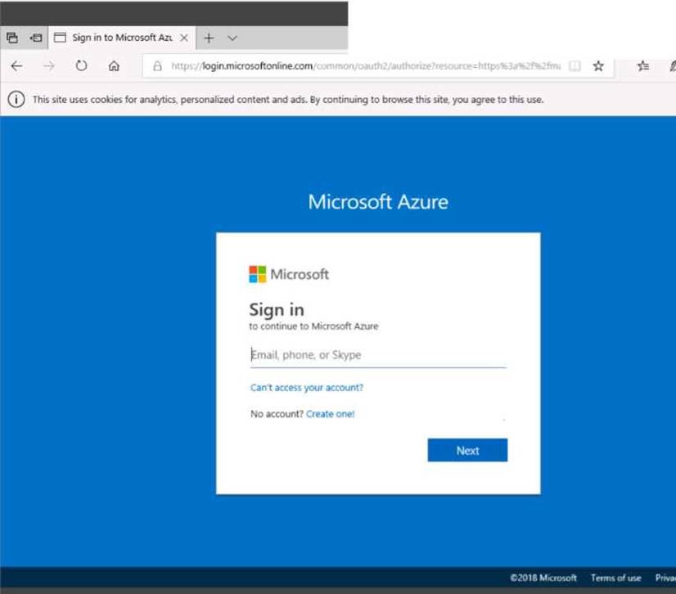Focus the Email, phone, or Skype field
The image size is (676, 594).
pyautogui.click(x=379, y=355)
